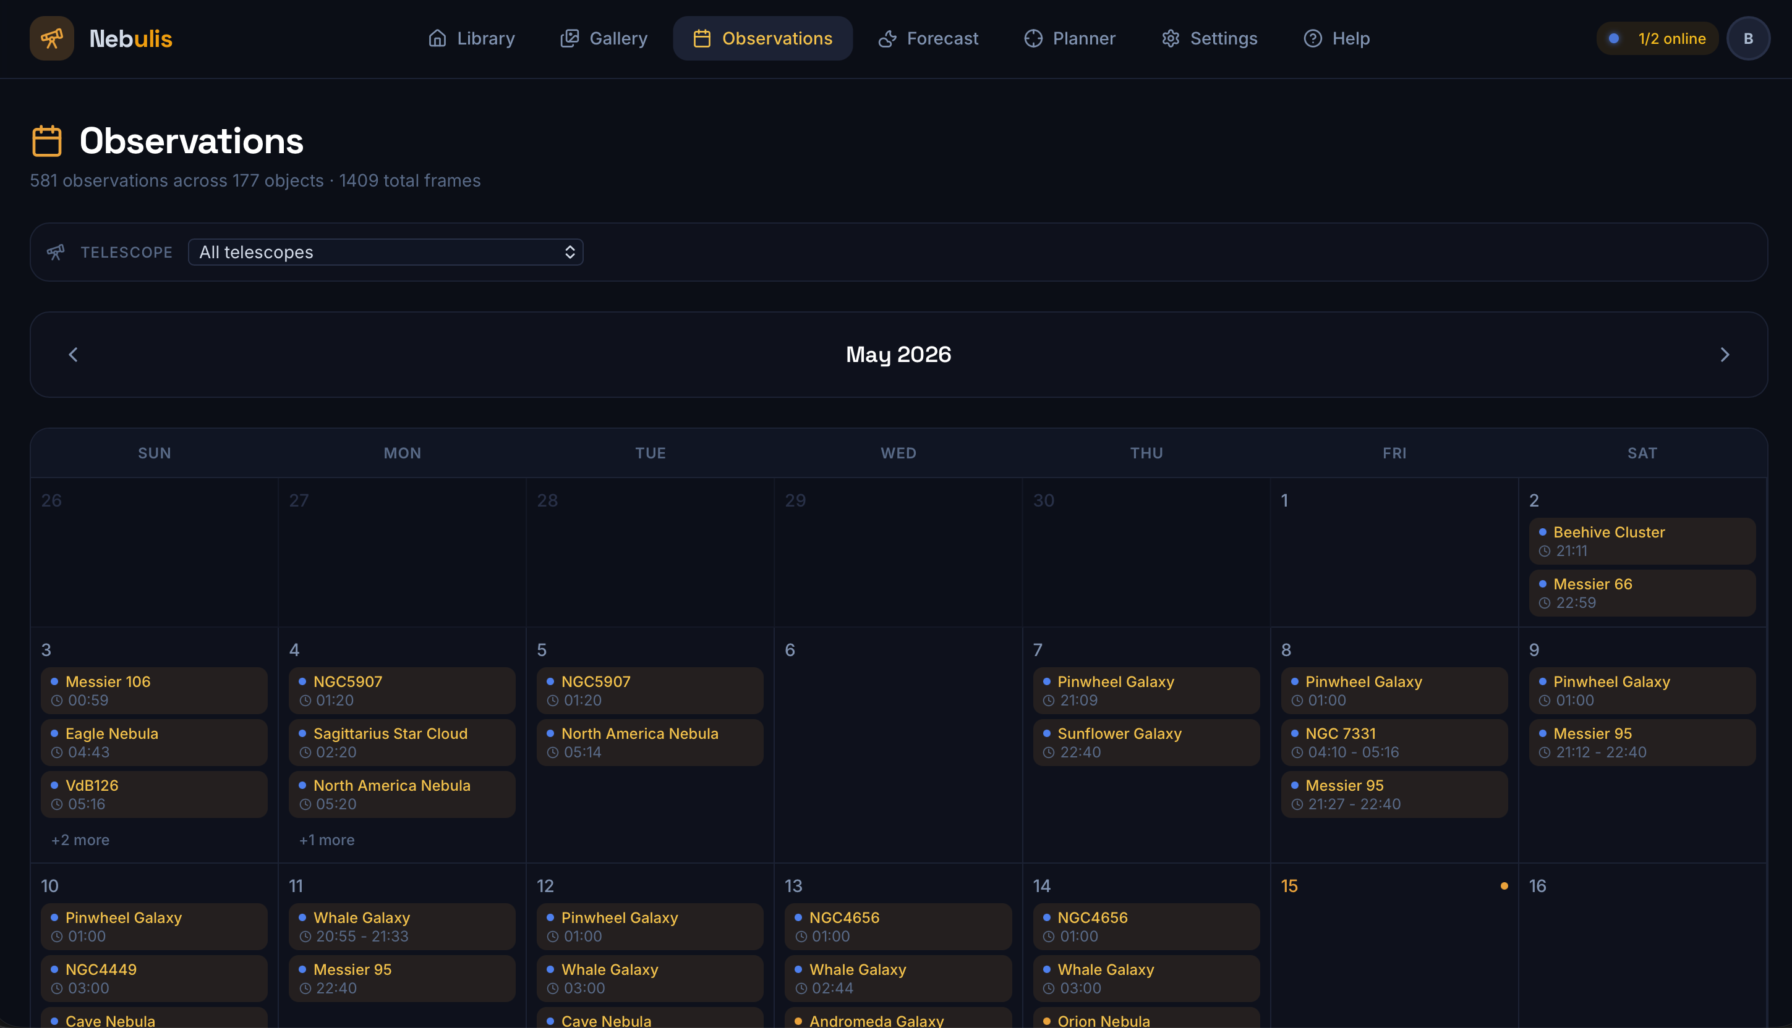
Task: Click the blue online status dot
Action: tap(1614, 38)
